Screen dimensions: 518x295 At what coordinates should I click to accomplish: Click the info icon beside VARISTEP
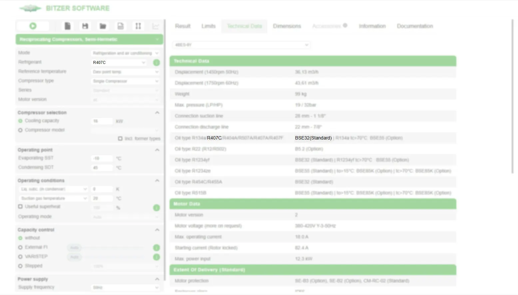click(x=156, y=257)
